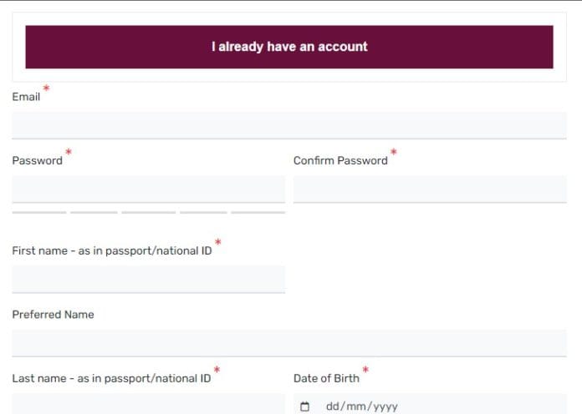The height and width of the screenshot is (414, 582).
Task: Open the calendar icon in Date of Birth
Action: [304, 406]
